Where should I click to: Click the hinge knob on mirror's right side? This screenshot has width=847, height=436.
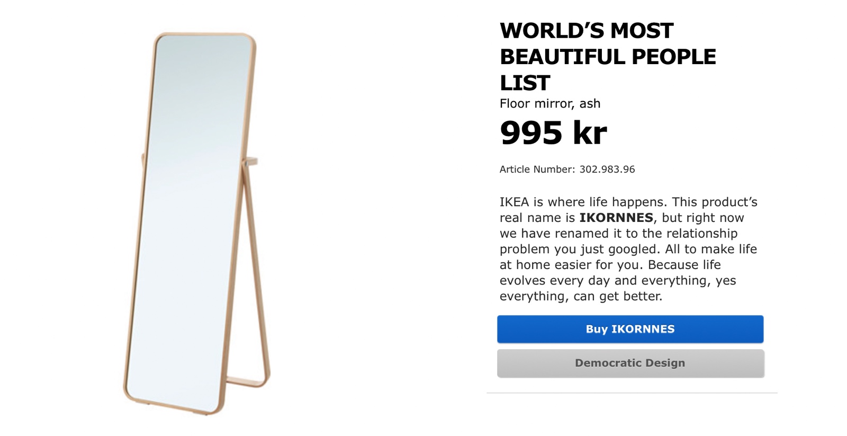(251, 161)
